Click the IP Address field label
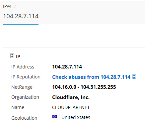 (x=23, y=67)
